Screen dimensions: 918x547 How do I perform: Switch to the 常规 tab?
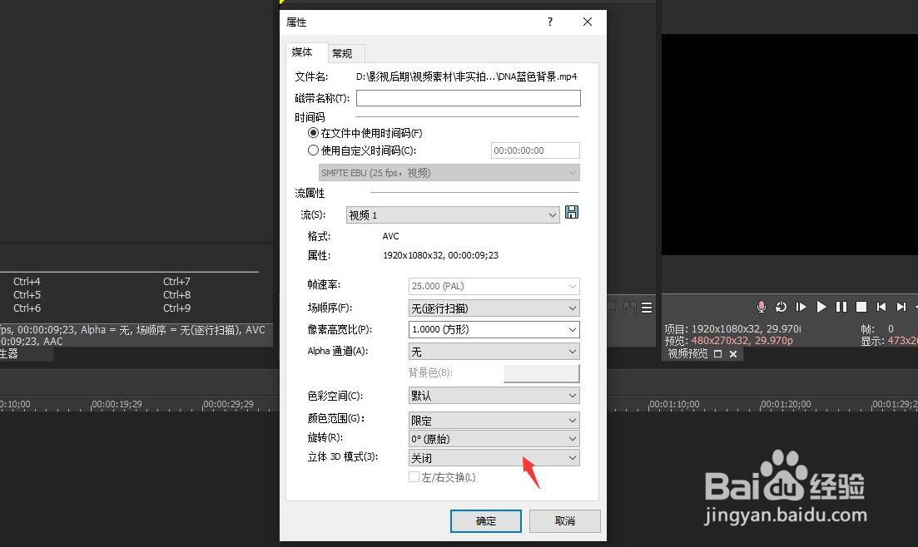(x=342, y=52)
